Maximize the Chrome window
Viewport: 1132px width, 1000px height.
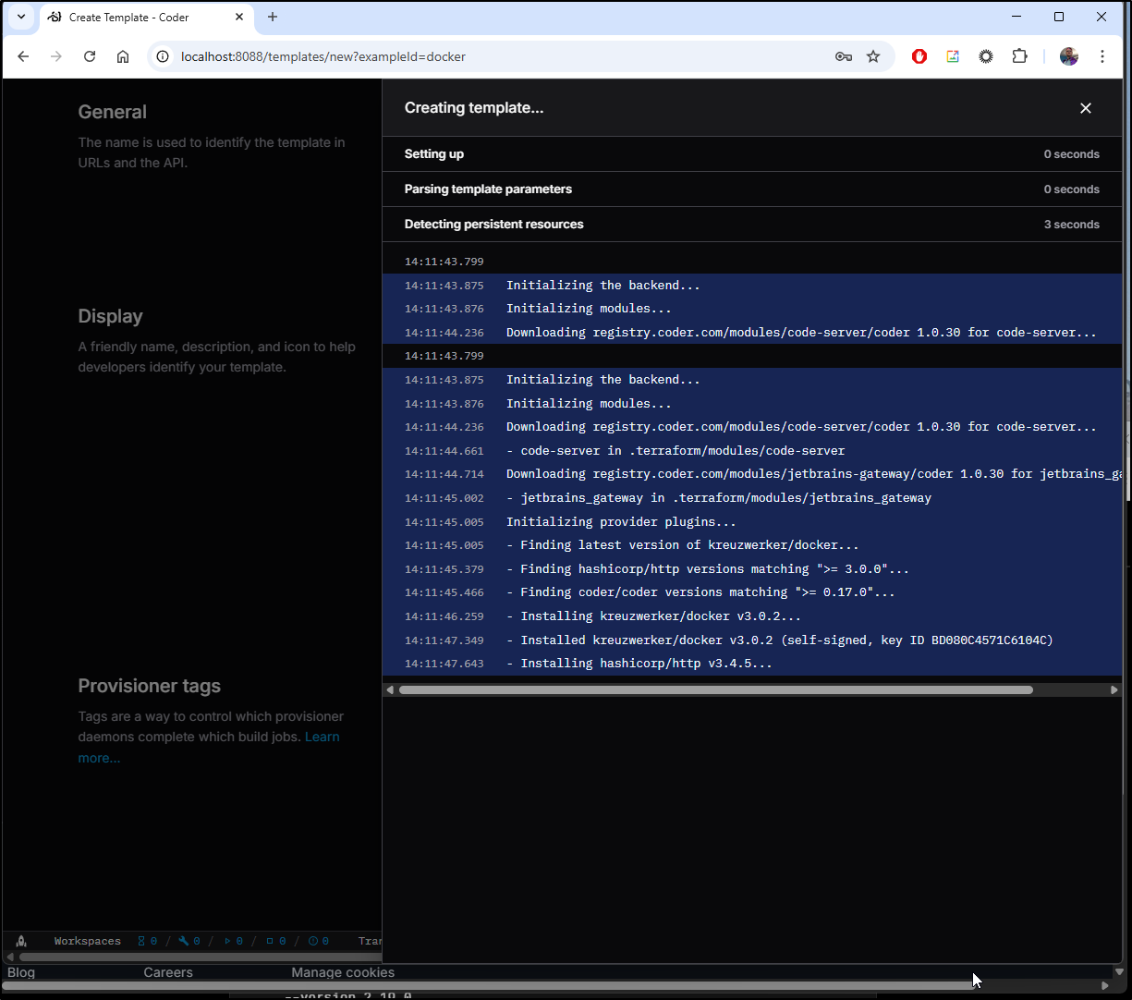point(1059,17)
